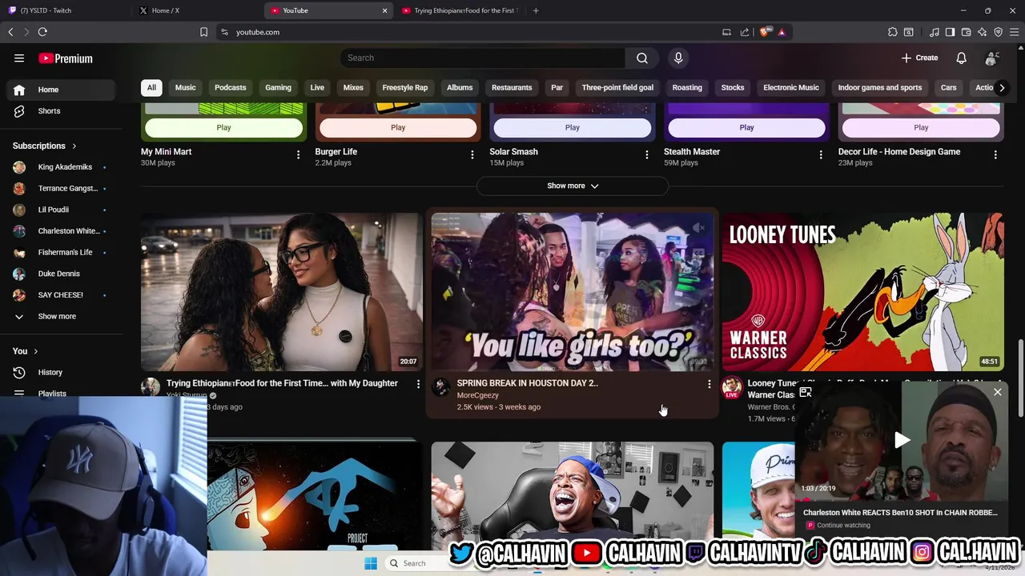Open the Brave Shields lion icon

(764, 32)
